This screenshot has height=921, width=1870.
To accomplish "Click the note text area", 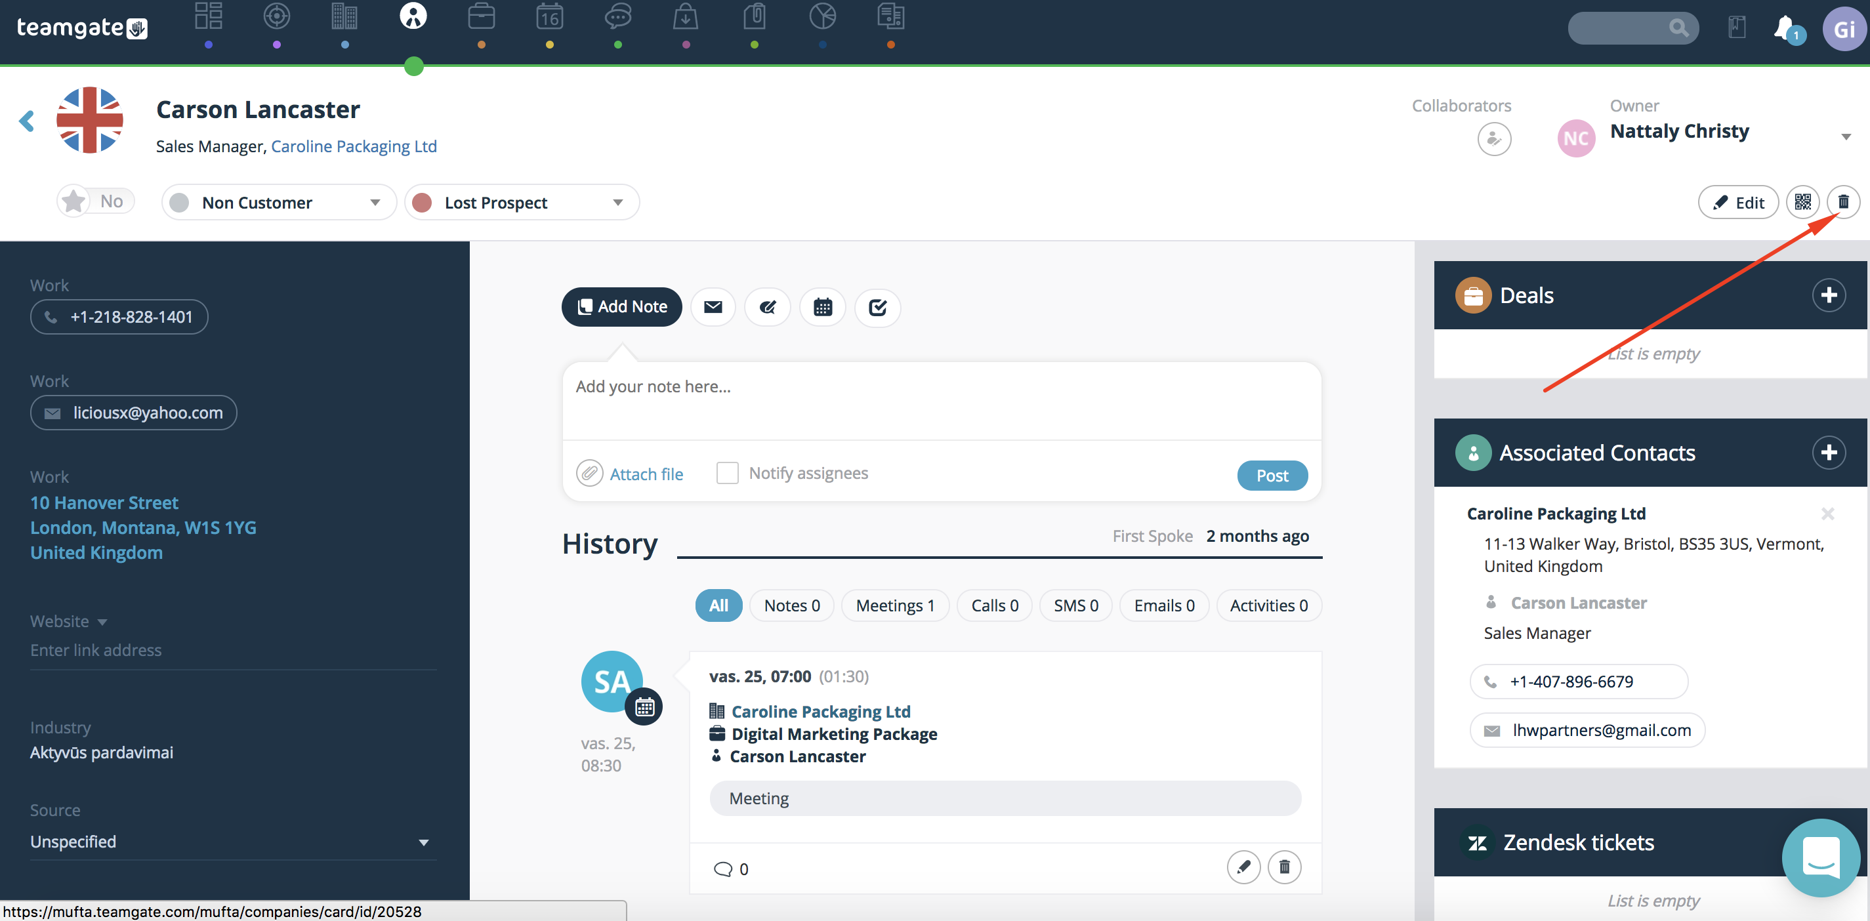I will [x=941, y=400].
